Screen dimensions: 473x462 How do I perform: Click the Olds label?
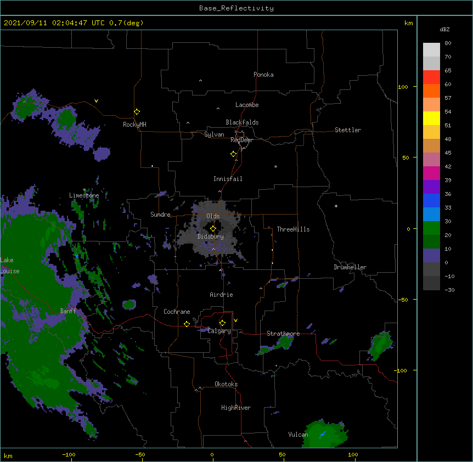click(213, 216)
